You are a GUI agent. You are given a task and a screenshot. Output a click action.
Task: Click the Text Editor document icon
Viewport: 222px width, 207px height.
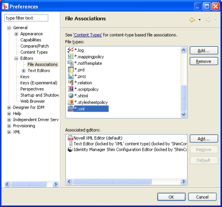70,144
